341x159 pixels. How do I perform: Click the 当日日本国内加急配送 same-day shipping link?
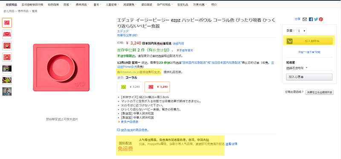click(225, 63)
